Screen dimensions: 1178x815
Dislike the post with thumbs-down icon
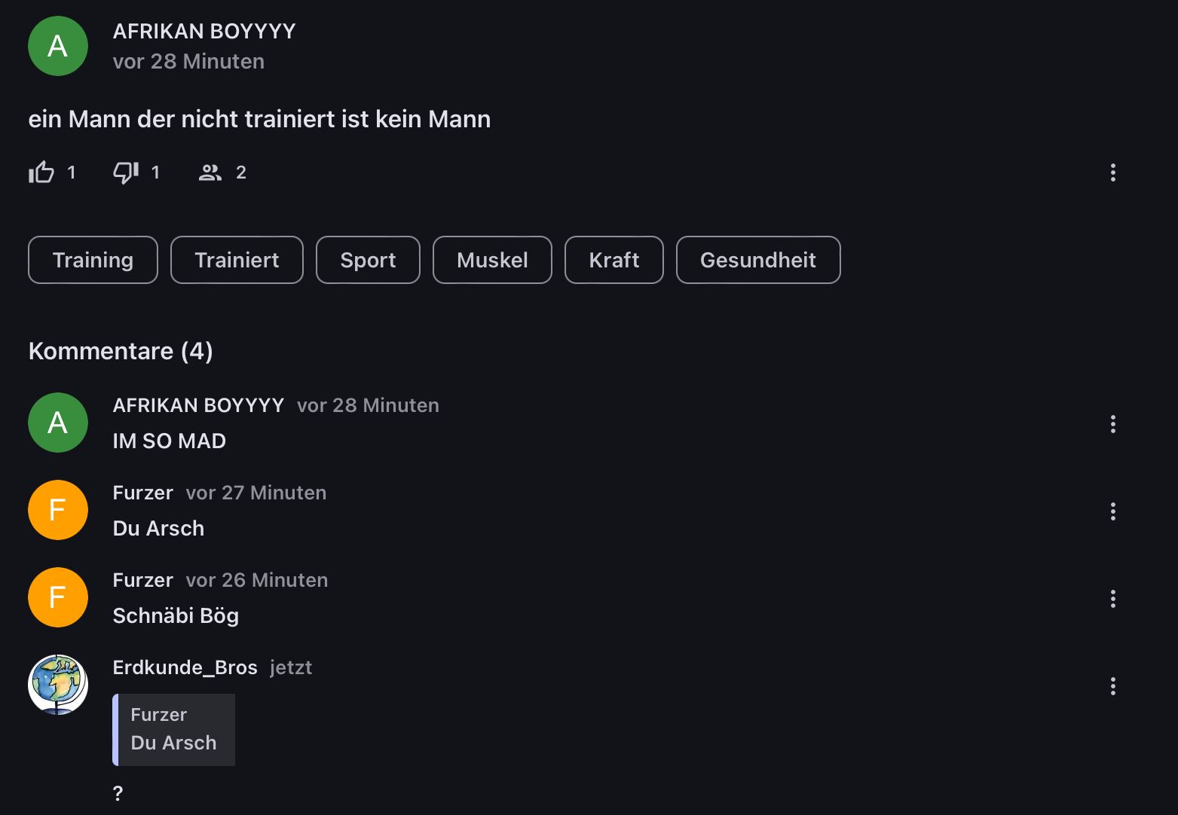pyautogui.click(x=125, y=172)
